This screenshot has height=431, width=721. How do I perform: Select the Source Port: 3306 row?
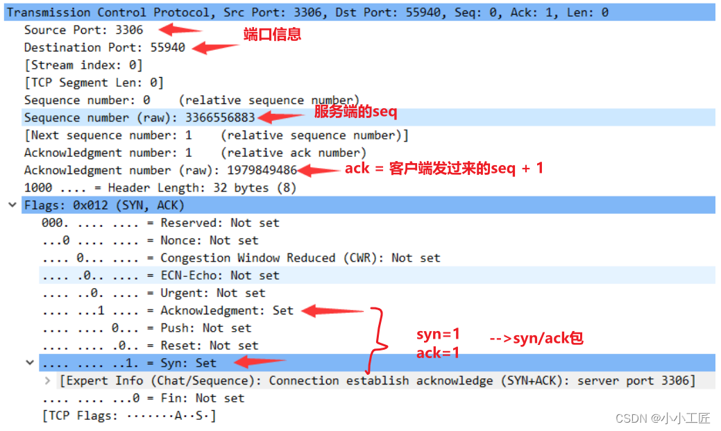point(84,30)
